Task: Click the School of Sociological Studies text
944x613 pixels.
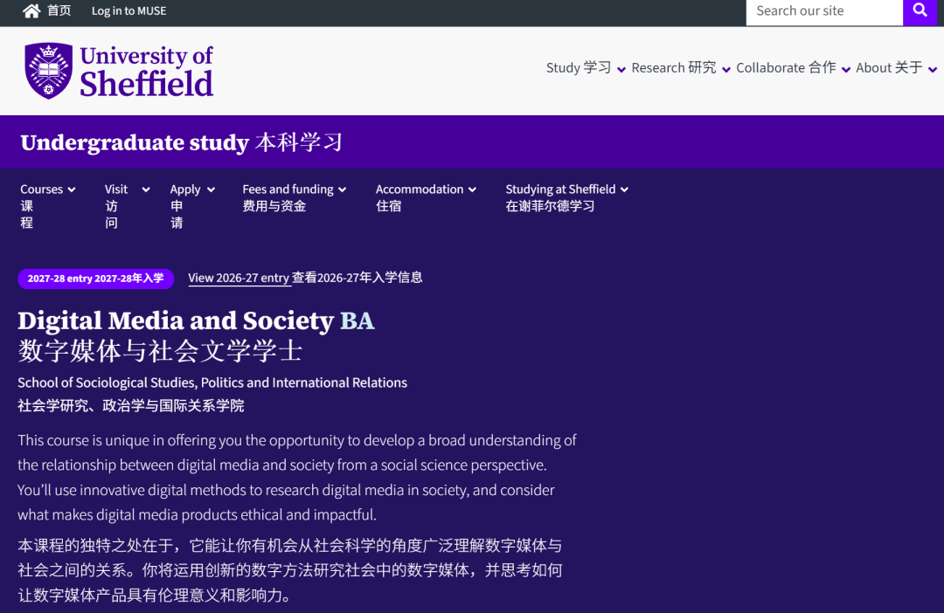Action: (212, 382)
